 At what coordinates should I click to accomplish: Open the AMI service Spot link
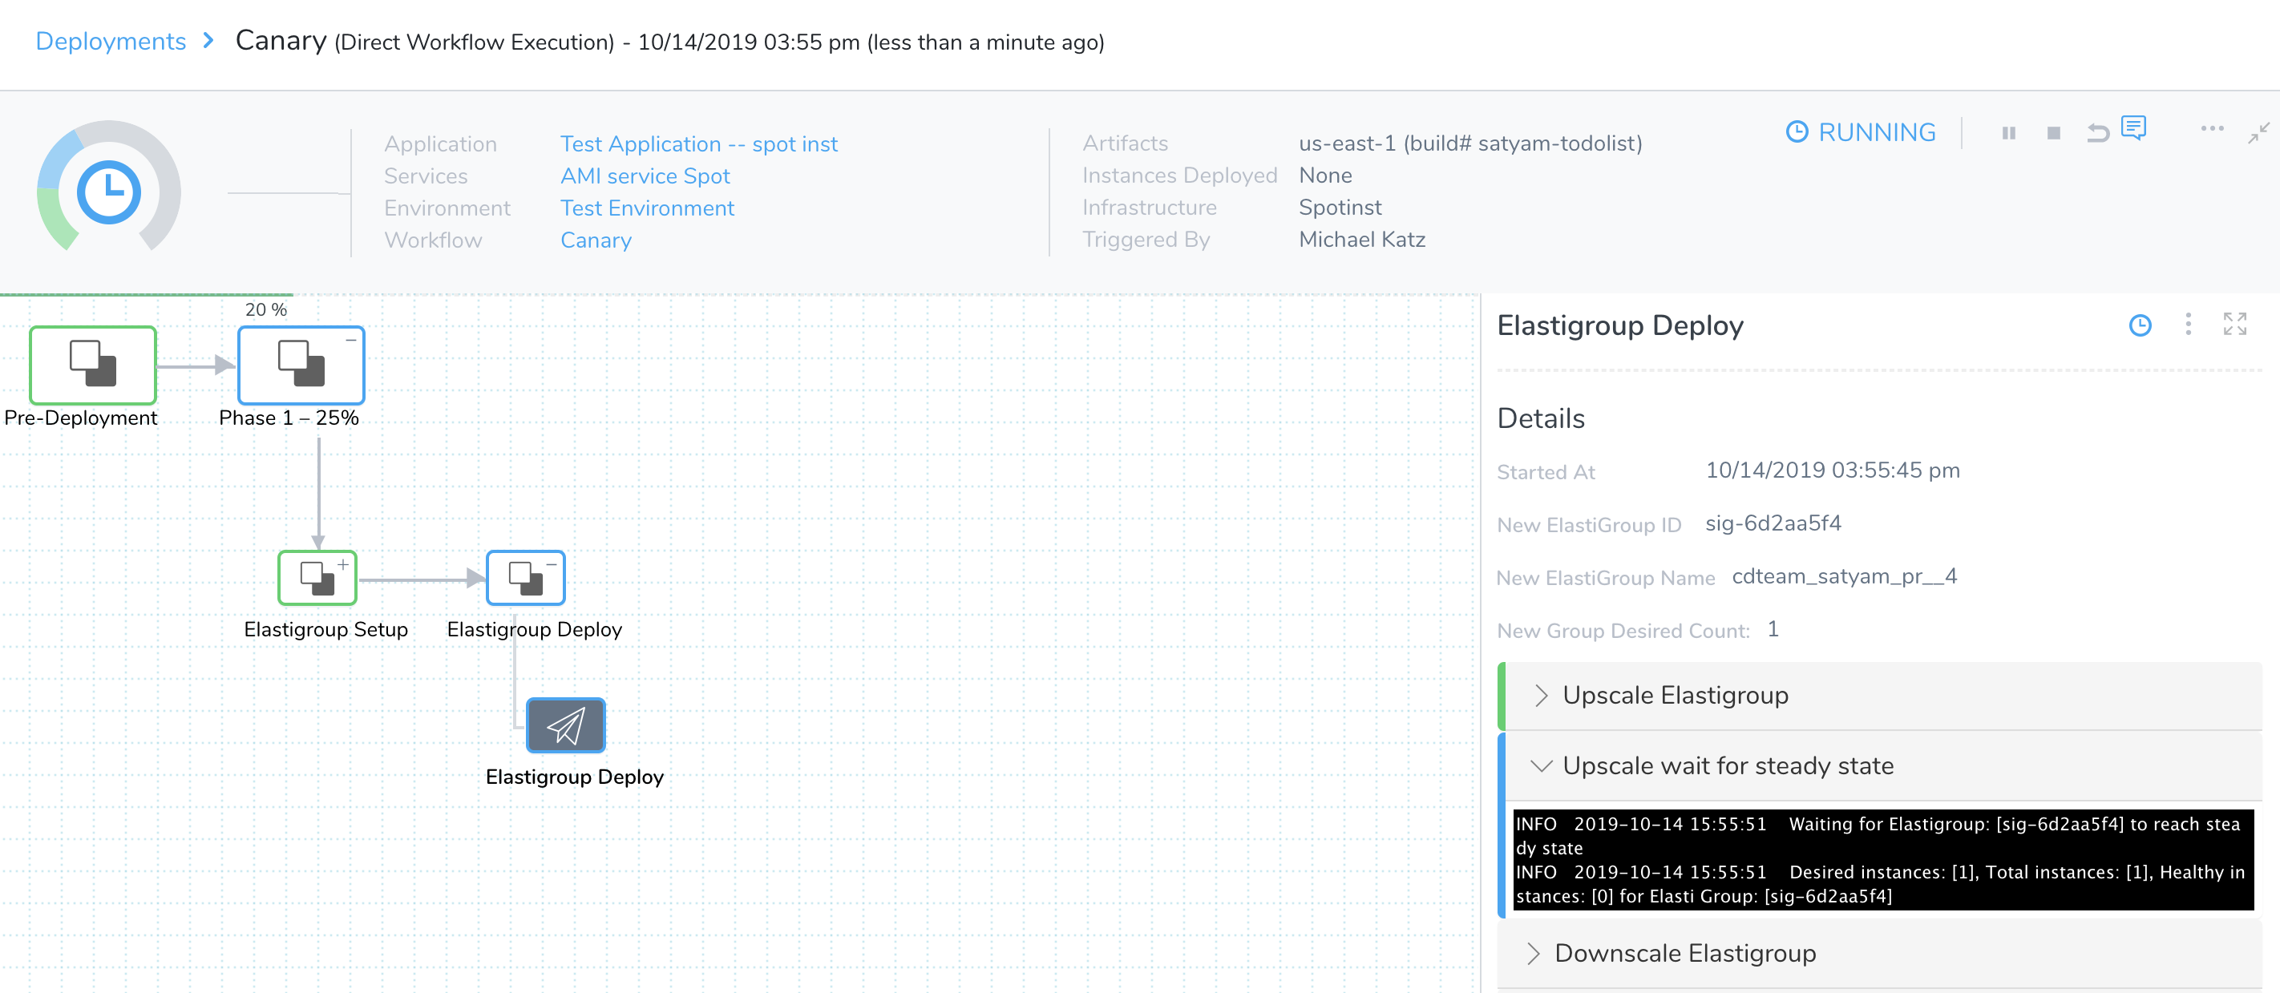pyautogui.click(x=645, y=176)
